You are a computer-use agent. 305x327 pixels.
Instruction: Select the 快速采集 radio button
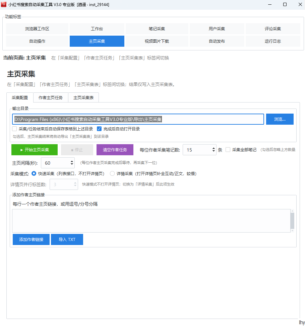pyautogui.click(x=34, y=173)
